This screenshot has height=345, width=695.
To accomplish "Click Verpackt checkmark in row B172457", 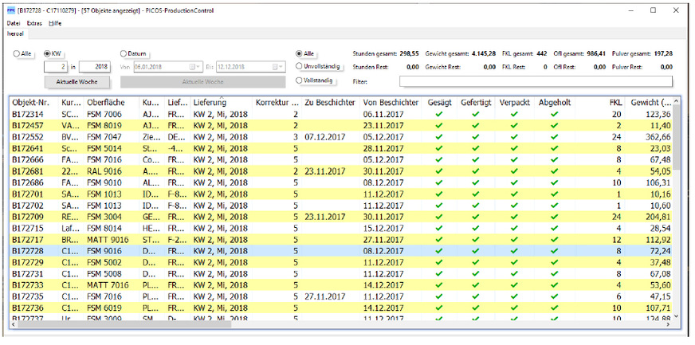I will coord(514,126).
